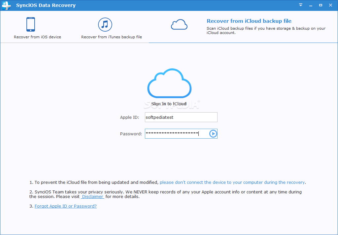Select the Recover from iCloud backup file heading

pos(249,21)
